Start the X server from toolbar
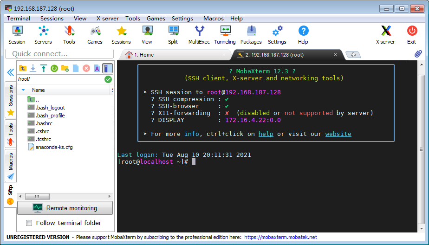This screenshot has width=429, height=245. (x=385, y=35)
